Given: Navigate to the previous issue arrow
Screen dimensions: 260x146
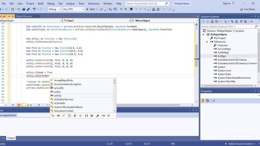Looking at the screenshot, I should click(x=13, y=105).
